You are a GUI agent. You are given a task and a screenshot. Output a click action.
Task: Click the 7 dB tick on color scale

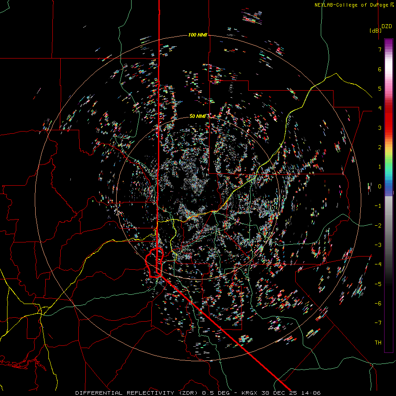[380, 49]
